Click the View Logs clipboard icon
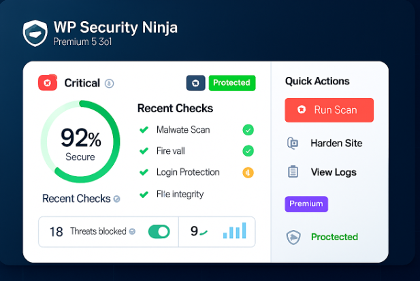The image size is (420, 281). click(x=293, y=172)
